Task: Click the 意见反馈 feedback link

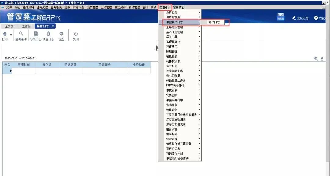Action: 300,18
